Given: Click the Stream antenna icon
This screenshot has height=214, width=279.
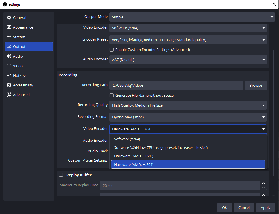Looking at the screenshot, I should [9, 37].
